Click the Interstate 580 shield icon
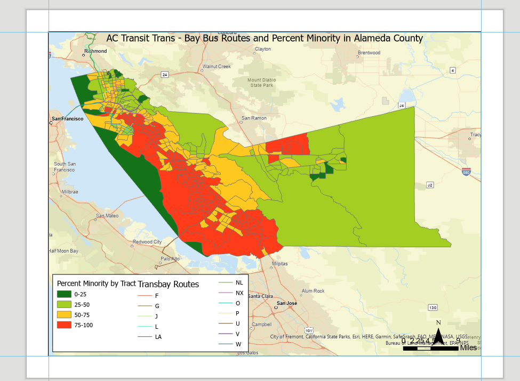520x381 pixels. click(x=466, y=172)
